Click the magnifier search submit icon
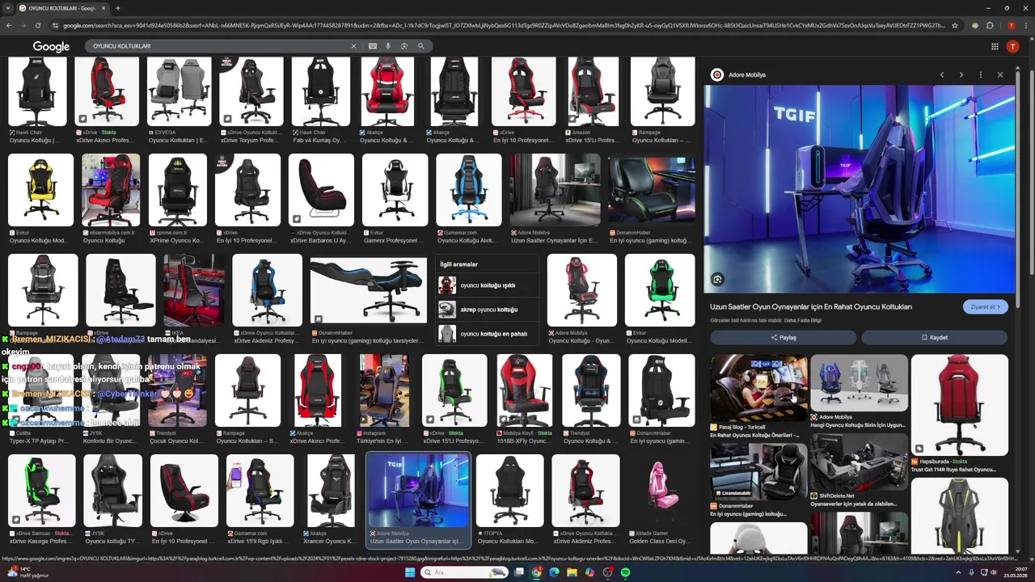The image size is (1035, 582). 420,46
